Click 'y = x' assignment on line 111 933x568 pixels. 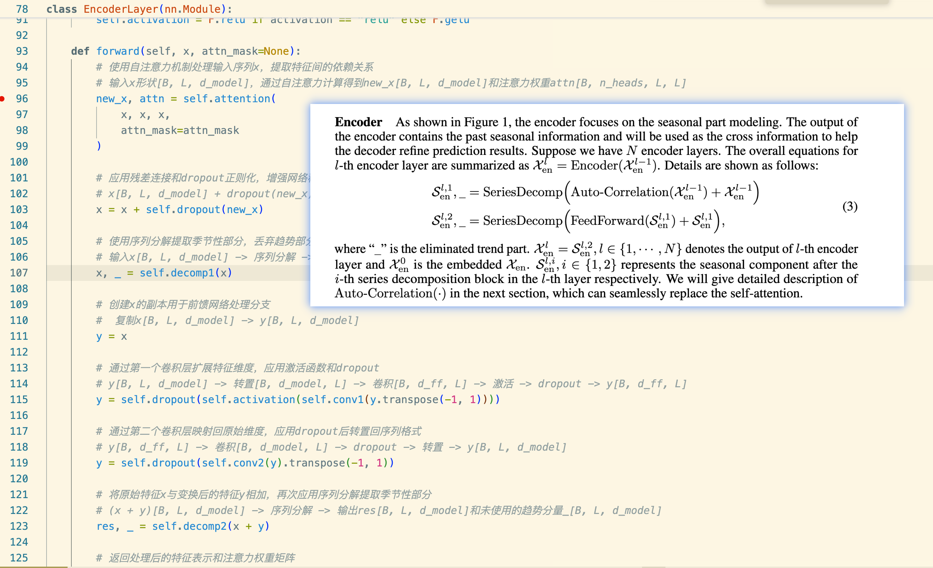(111, 336)
